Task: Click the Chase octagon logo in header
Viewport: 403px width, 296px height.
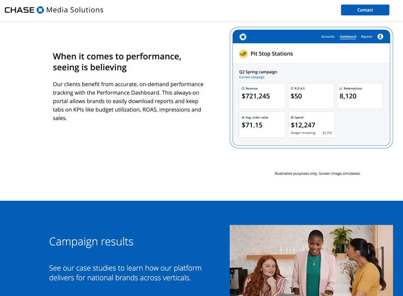Action: 40,10
